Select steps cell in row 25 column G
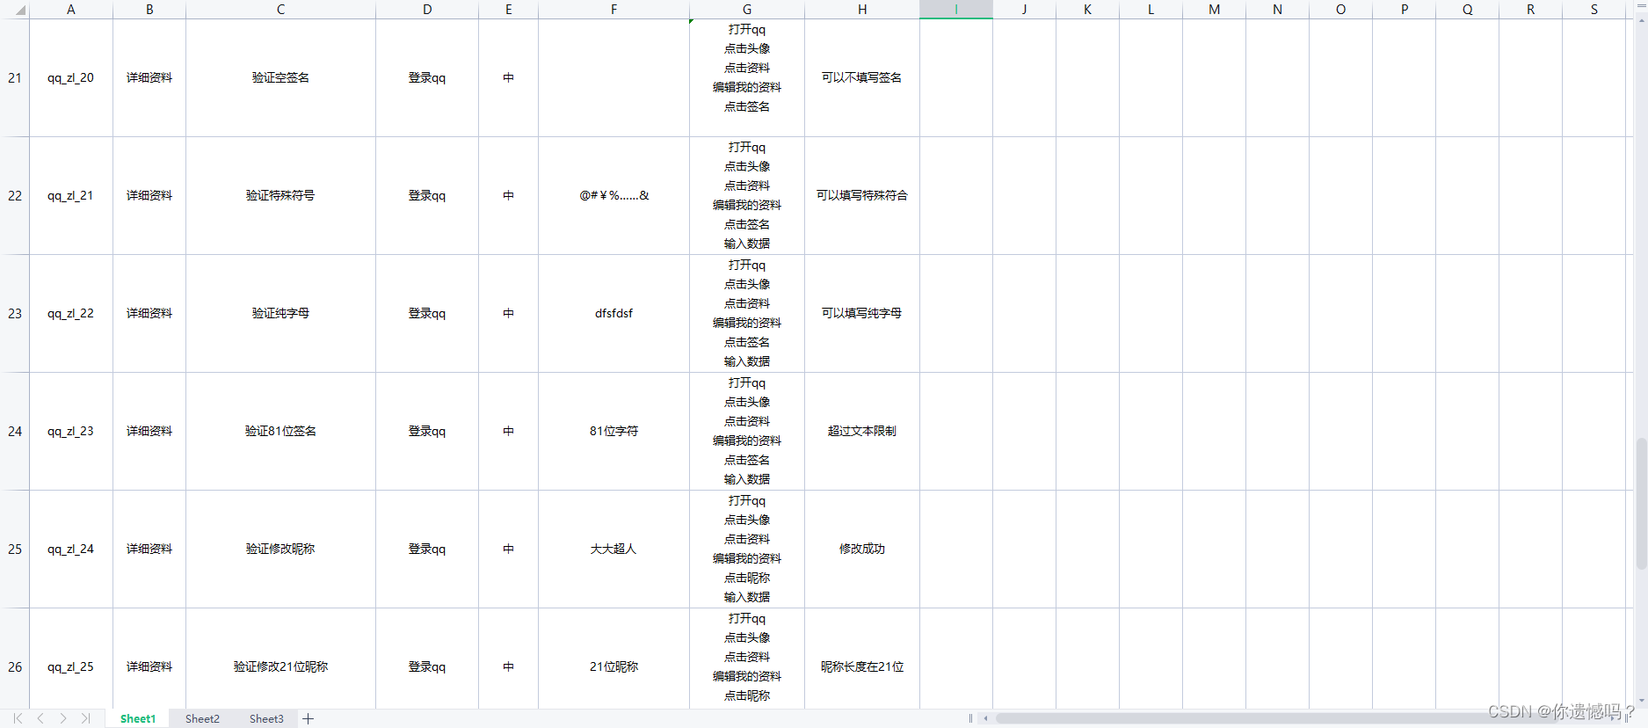Image resolution: width=1648 pixels, height=728 pixels. click(x=747, y=549)
